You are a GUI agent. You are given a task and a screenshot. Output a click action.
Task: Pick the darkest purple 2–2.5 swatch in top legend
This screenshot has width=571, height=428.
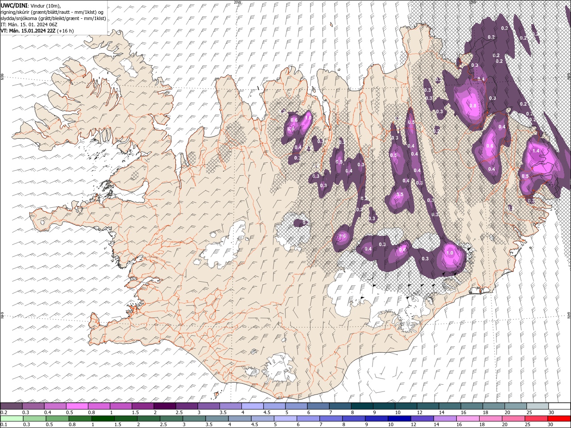click(x=164, y=406)
